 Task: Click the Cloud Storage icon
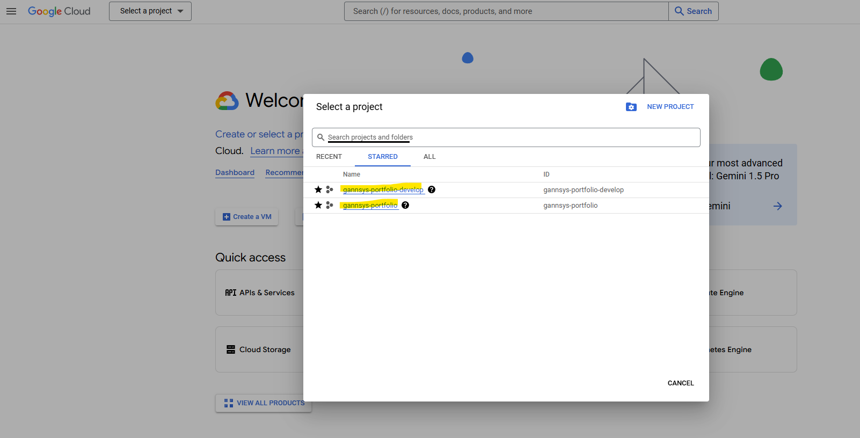(x=231, y=349)
